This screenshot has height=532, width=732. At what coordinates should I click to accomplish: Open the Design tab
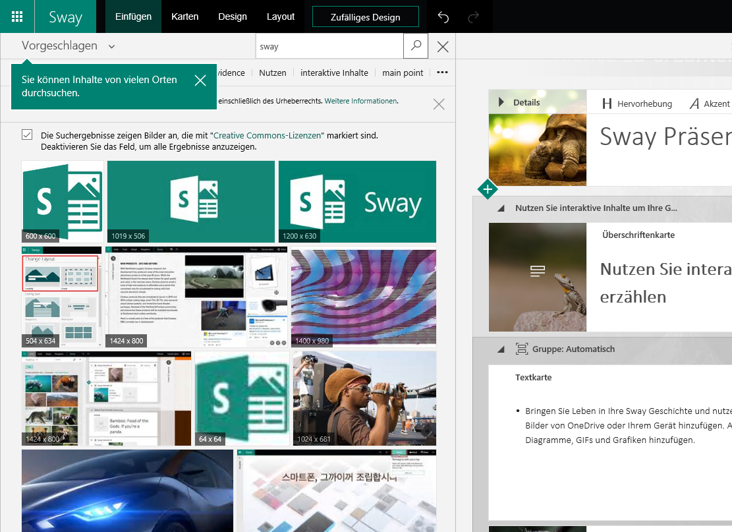pyautogui.click(x=233, y=17)
